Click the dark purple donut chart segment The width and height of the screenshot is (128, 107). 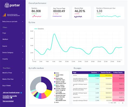[48, 83]
